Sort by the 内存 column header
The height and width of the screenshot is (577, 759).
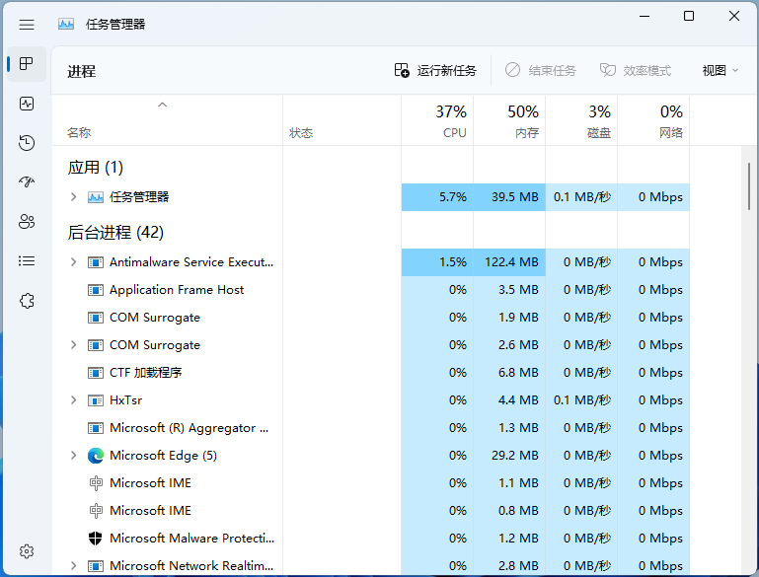coord(509,121)
